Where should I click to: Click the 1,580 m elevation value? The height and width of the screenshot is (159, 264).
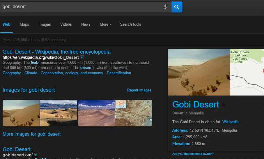click(198, 144)
